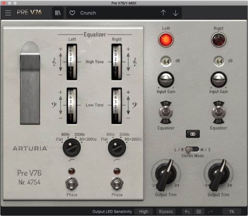The height and width of the screenshot is (216, 248).
Task: Click the Right channel dark LED lamp
Action: [x=219, y=39]
